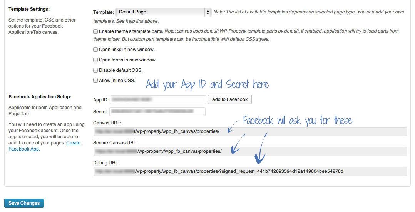Click the Template Settings heading
This screenshot has height=212, width=415.
pyautogui.click(x=29, y=9)
